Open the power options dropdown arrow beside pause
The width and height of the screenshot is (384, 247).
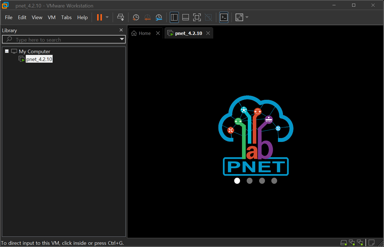(x=107, y=17)
